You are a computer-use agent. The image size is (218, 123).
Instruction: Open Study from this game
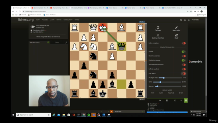pyautogui.click(x=176, y=36)
